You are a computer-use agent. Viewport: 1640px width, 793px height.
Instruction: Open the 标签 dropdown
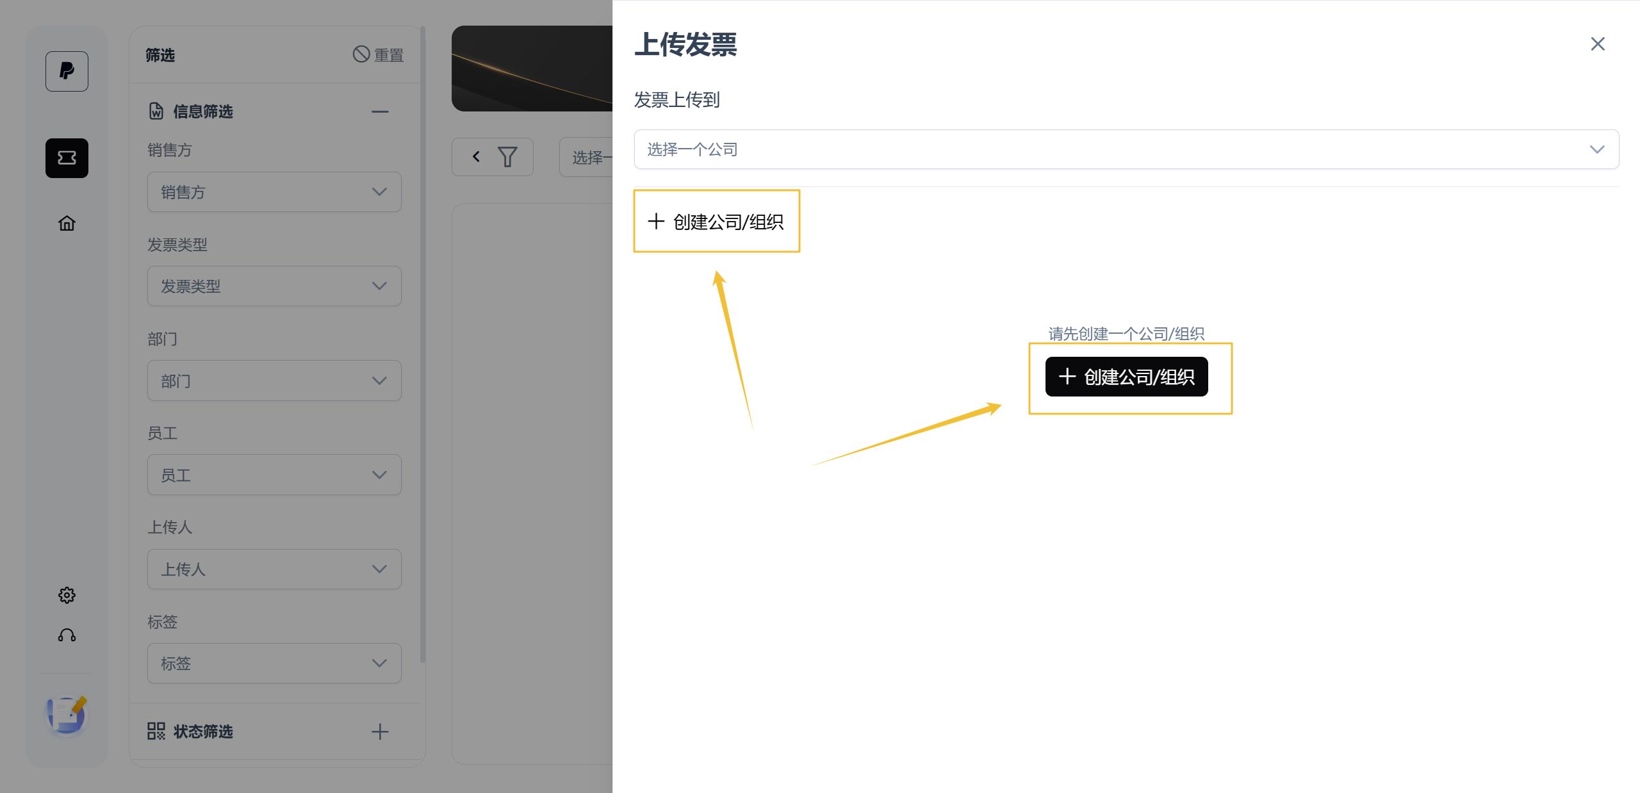pyautogui.click(x=274, y=663)
